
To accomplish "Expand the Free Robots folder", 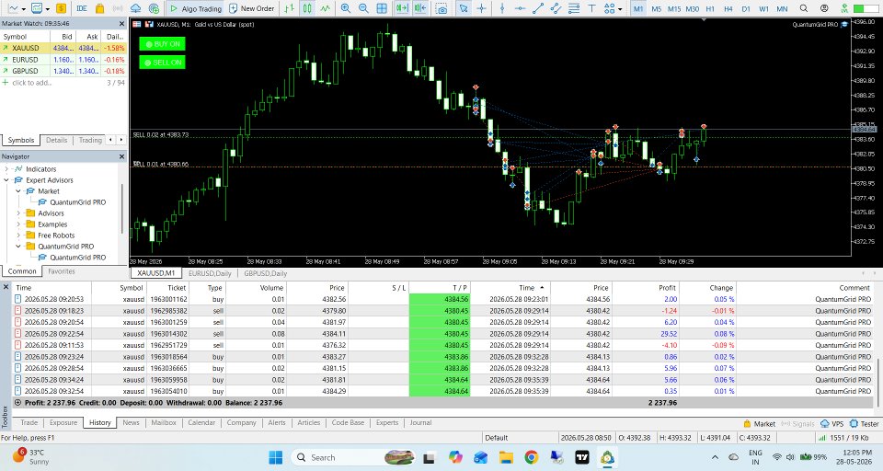I will click(x=18, y=235).
